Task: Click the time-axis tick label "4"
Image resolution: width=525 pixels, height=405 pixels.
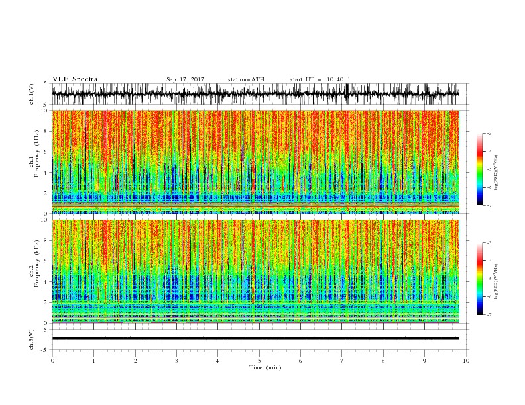Action: click(217, 361)
